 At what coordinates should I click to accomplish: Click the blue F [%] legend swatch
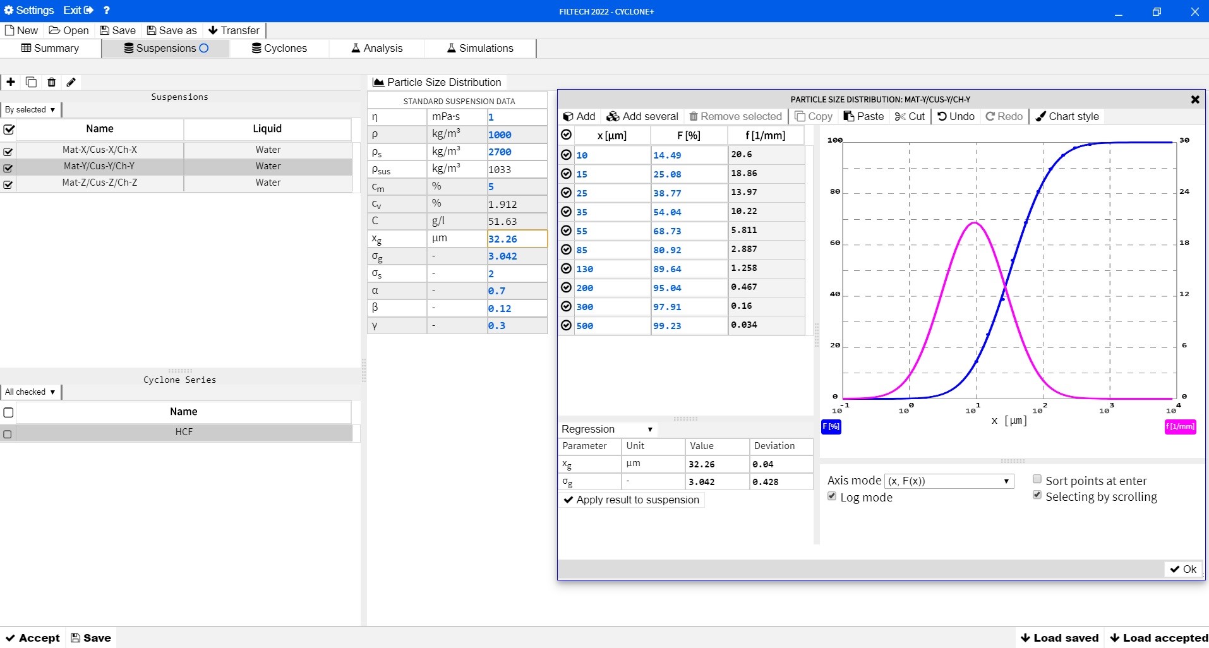pos(831,426)
